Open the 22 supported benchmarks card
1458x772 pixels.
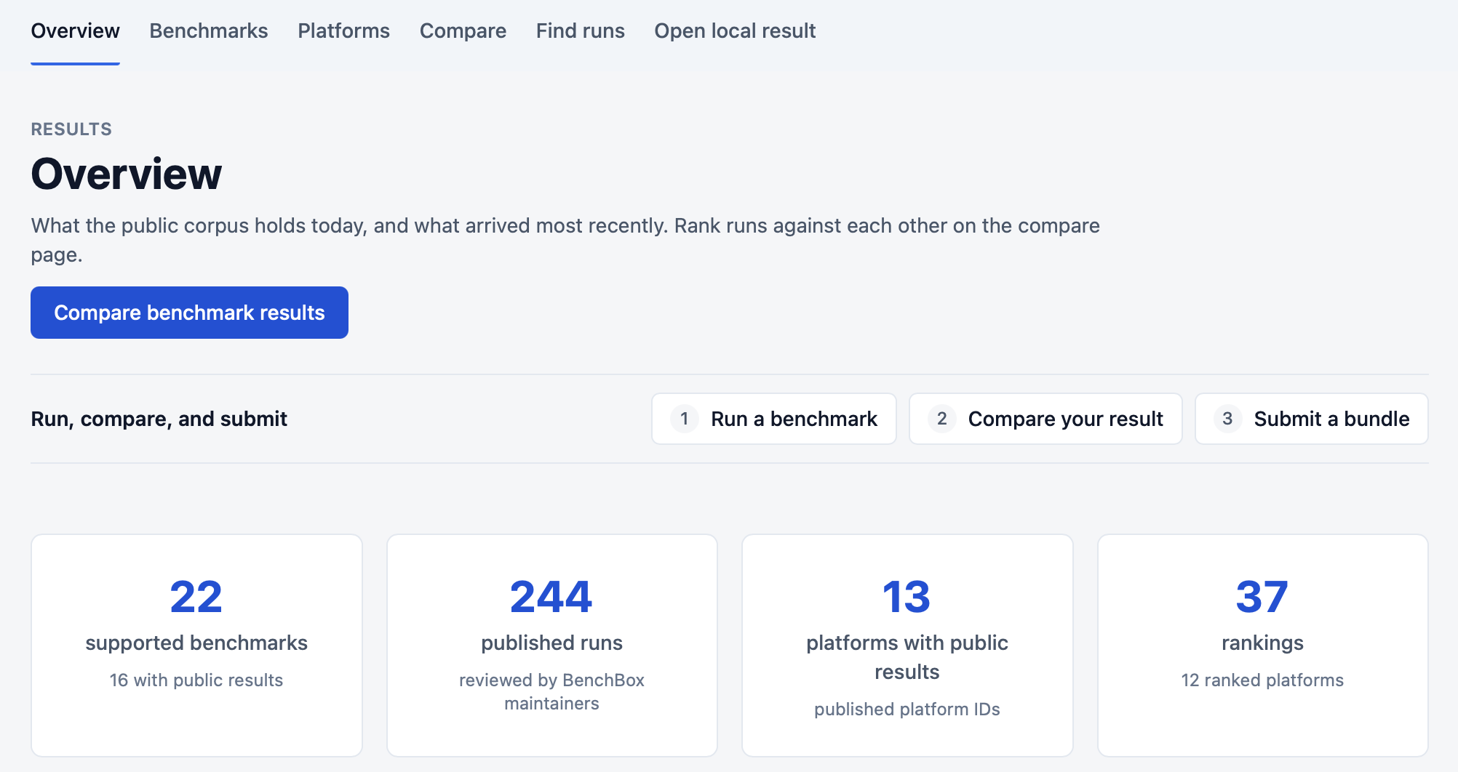(196, 646)
